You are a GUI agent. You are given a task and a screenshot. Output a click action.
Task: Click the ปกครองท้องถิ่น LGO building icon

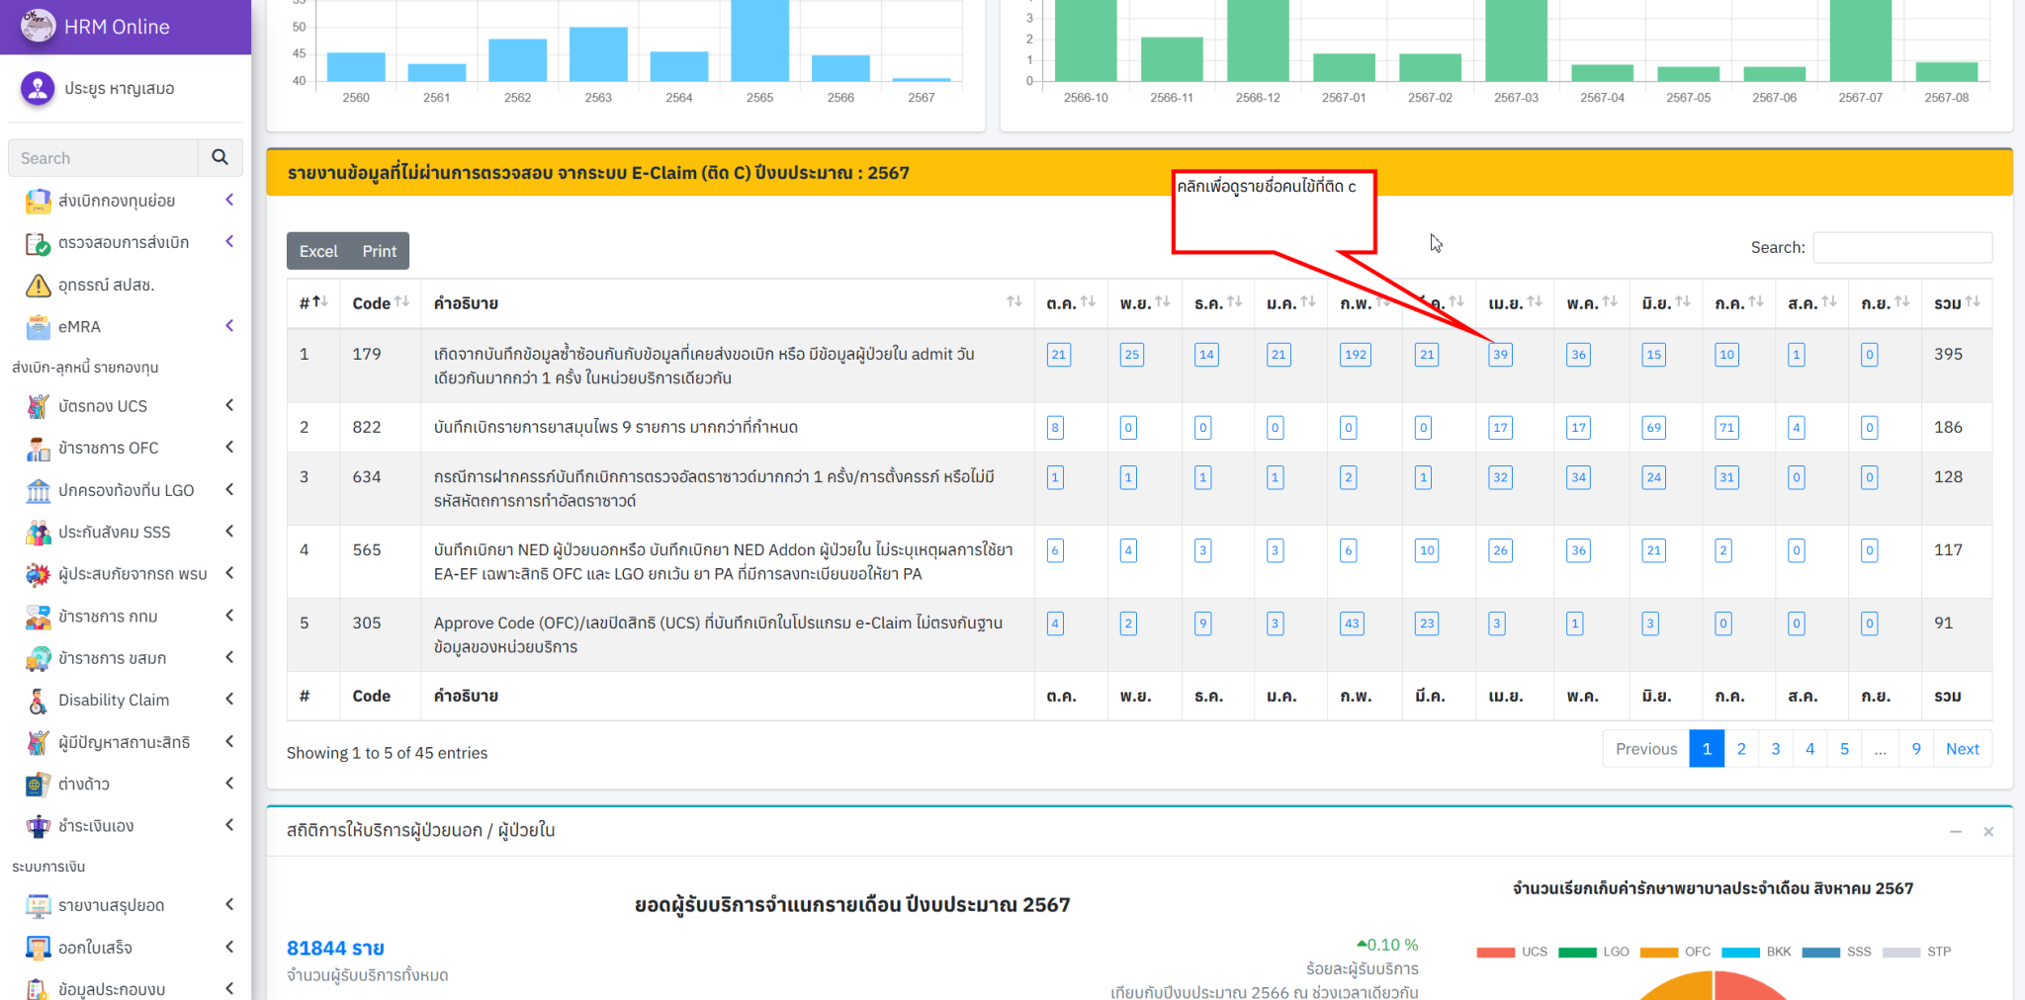(x=38, y=490)
